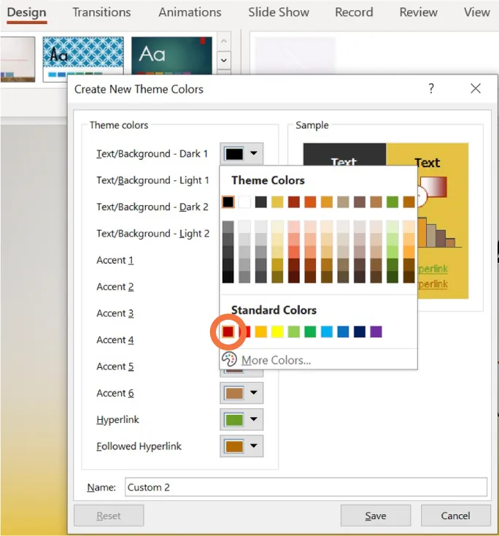Image resolution: width=499 pixels, height=536 pixels.
Task: Select light green in the Standard Colors row
Action: pos(293,332)
